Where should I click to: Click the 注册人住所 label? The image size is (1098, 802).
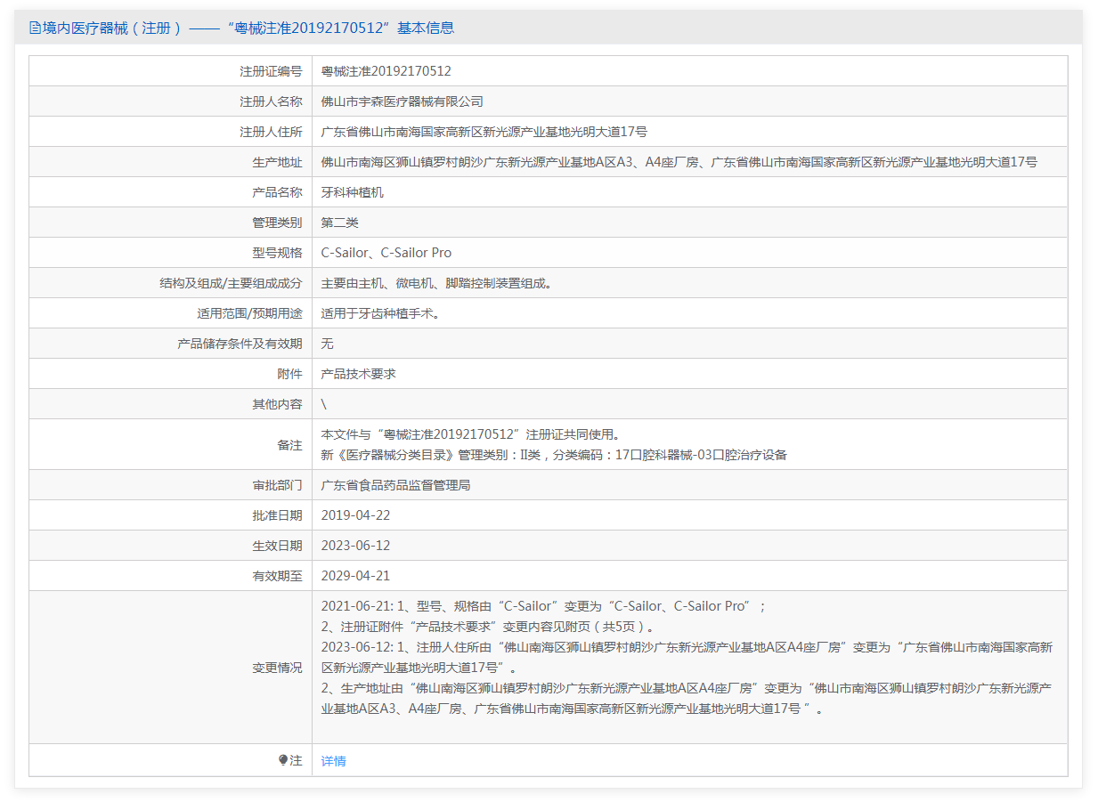pyautogui.click(x=271, y=132)
